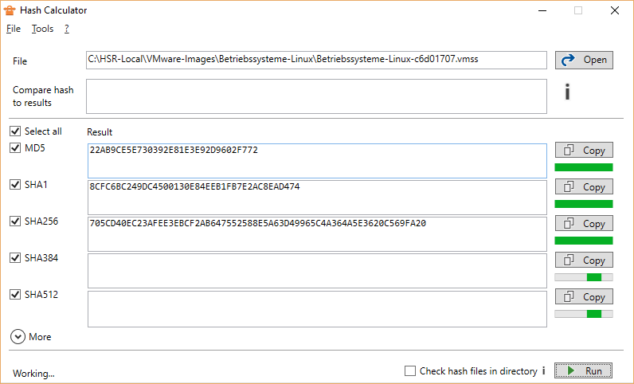
Task: Copy the SHA384 hash result
Action: 584,261
